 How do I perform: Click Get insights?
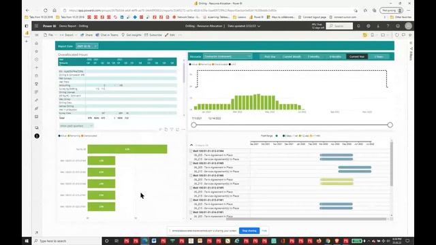tap(131, 35)
